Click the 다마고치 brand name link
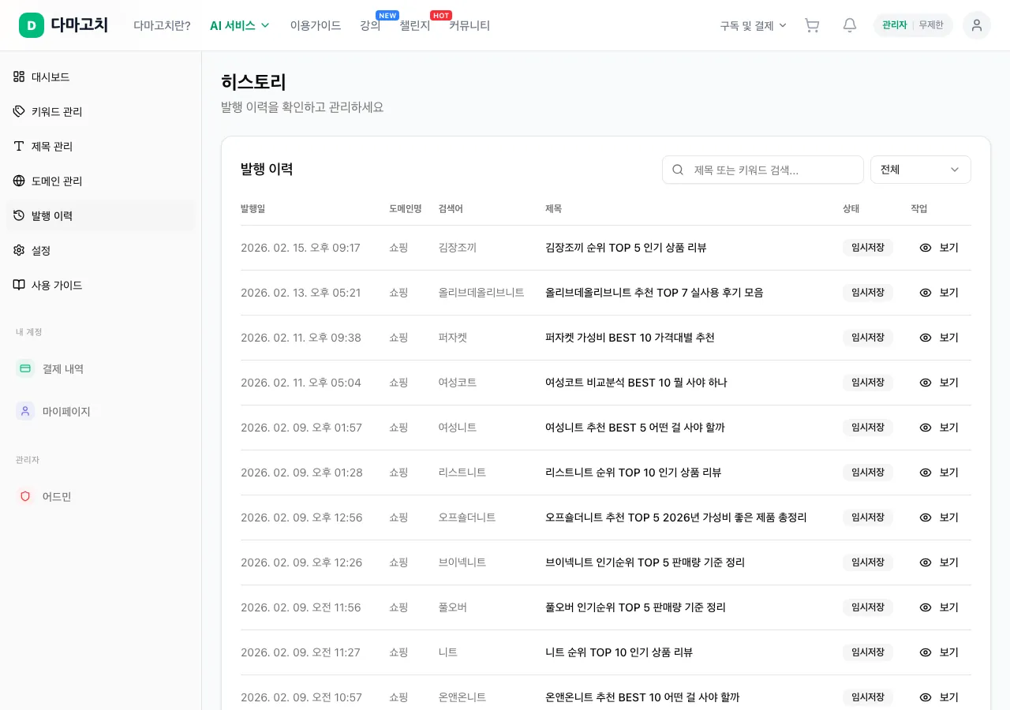Viewport: 1010px width, 710px height. click(x=79, y=25)
